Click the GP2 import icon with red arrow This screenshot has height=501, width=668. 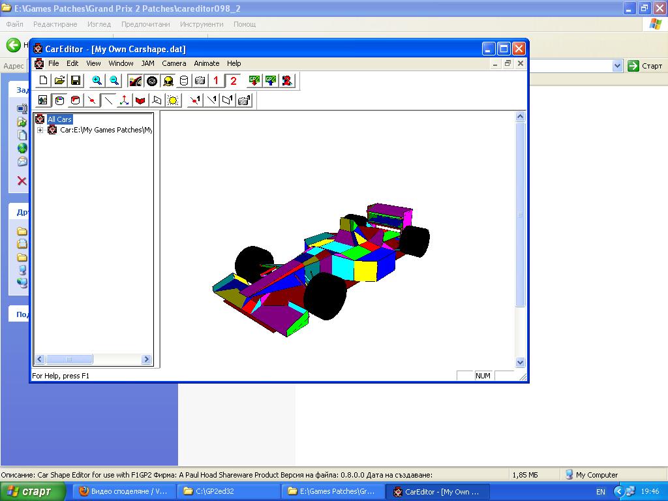click(254, 80)
